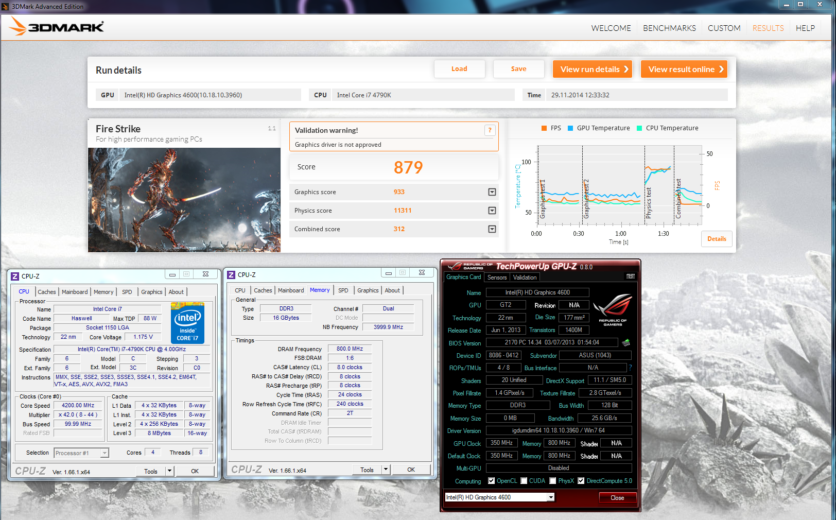Switch to Validation tab in GPU-Z

click(x=525, y=278)
